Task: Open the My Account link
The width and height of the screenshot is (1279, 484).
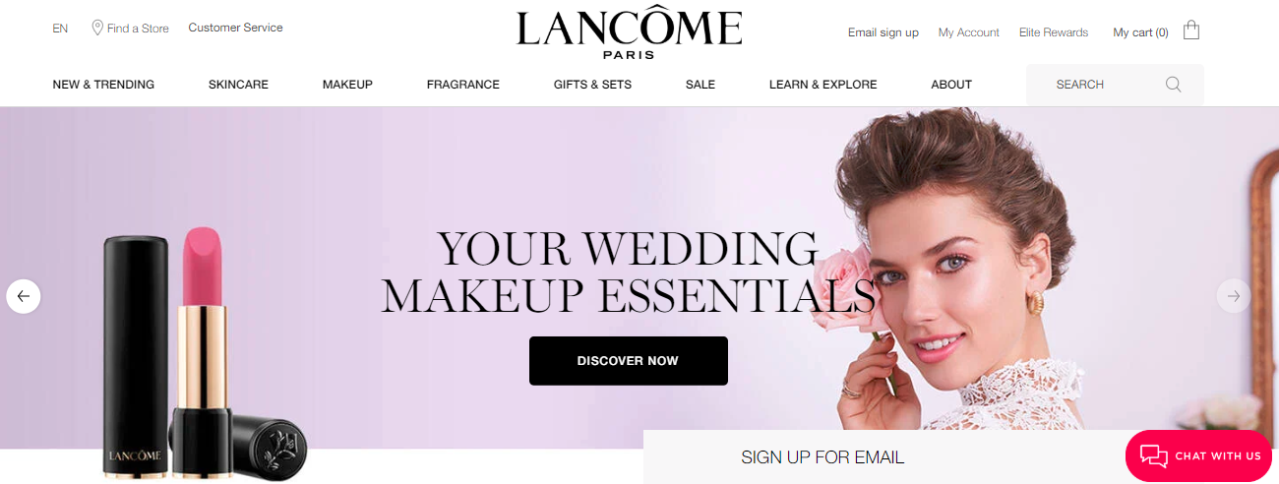Action: [969, 32]
